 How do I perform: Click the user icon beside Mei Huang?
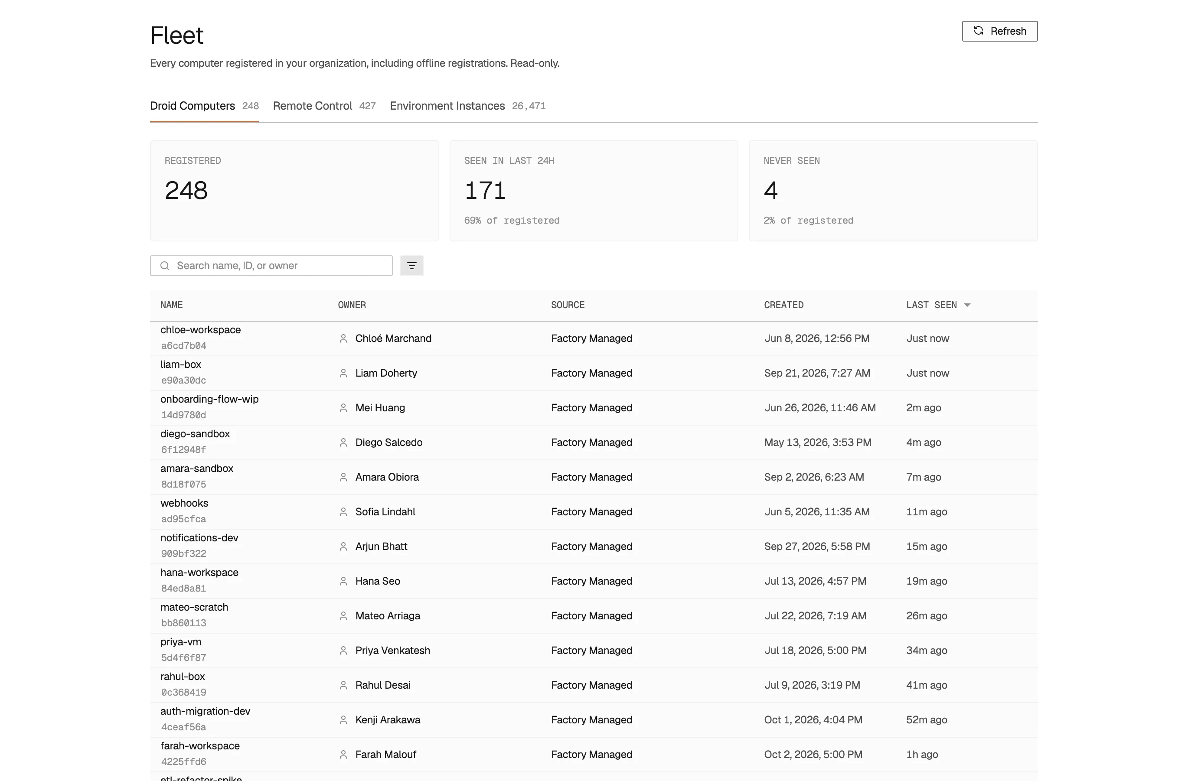pos(343,408)
